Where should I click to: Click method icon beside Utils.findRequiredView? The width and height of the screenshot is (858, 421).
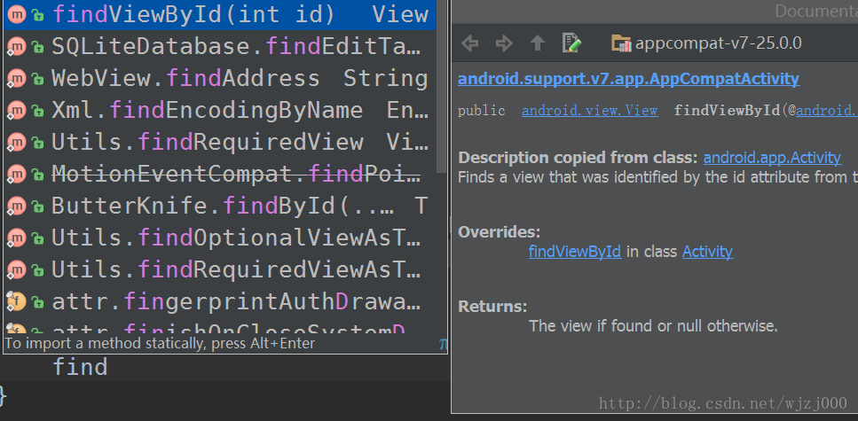click(17, 142)
